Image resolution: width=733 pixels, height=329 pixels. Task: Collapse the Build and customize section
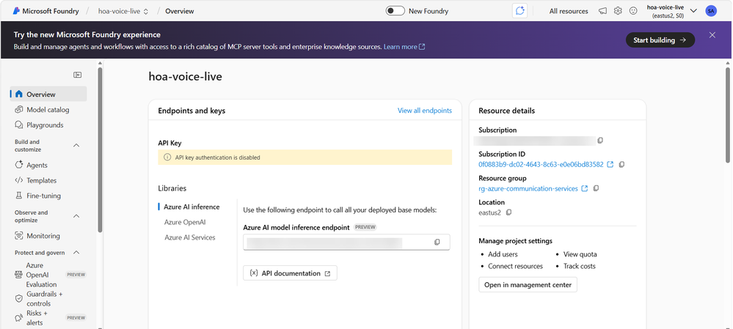coord(76,146)
